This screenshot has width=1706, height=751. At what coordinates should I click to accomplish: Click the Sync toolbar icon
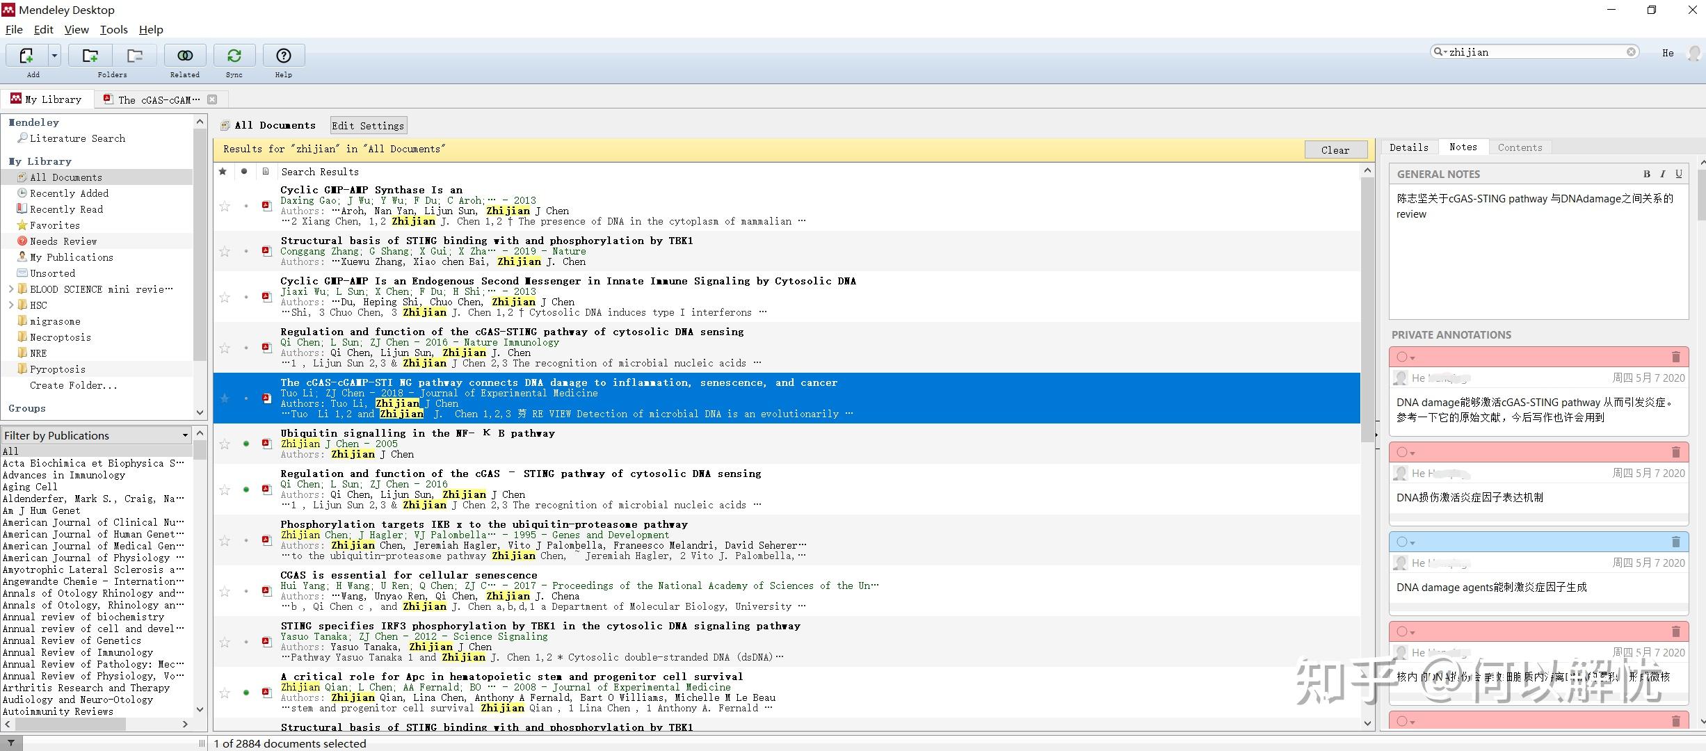(234, 56)
